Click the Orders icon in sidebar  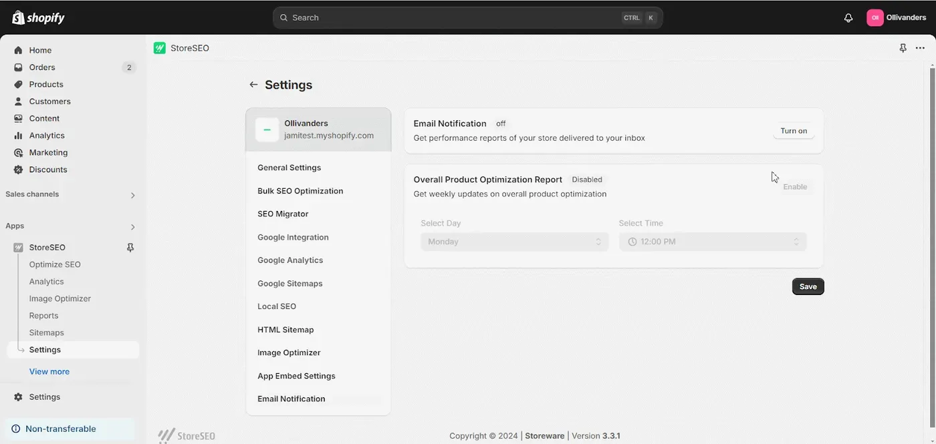18,67
